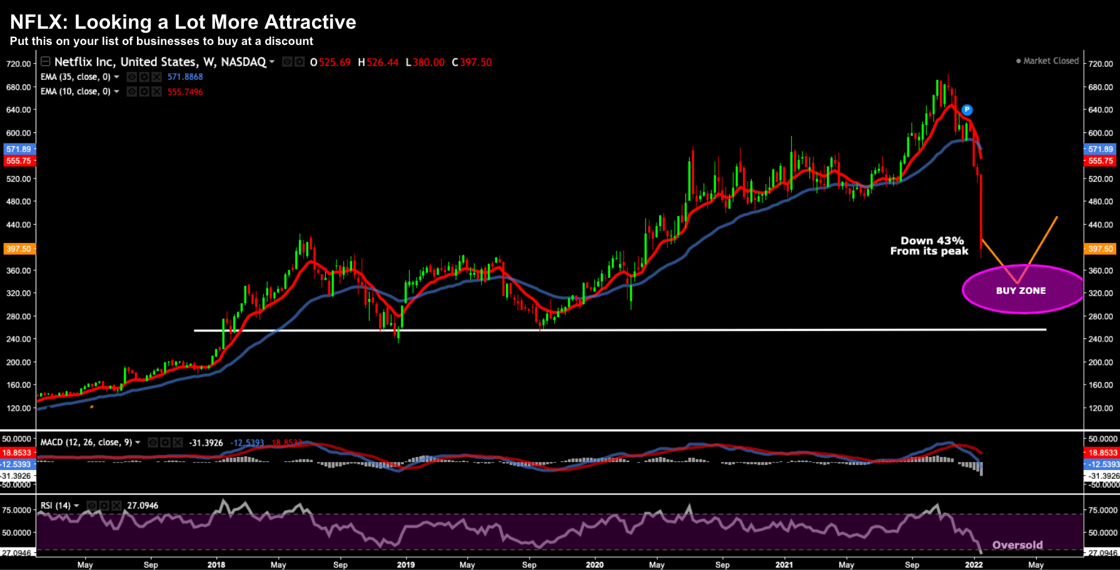Remove the RSI indicator with X
The height and width of the screenshot is (570, 1120).
(x=116, y=506)
